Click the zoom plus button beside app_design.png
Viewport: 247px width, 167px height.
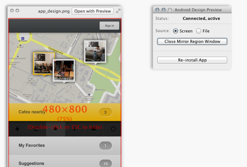(17, 11)
